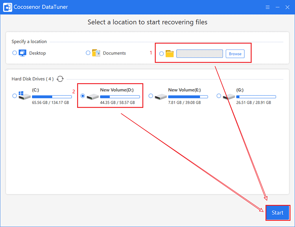Click the refresh drives icon
Viewport: 295px width, 227px height.
tap(60, 79)
